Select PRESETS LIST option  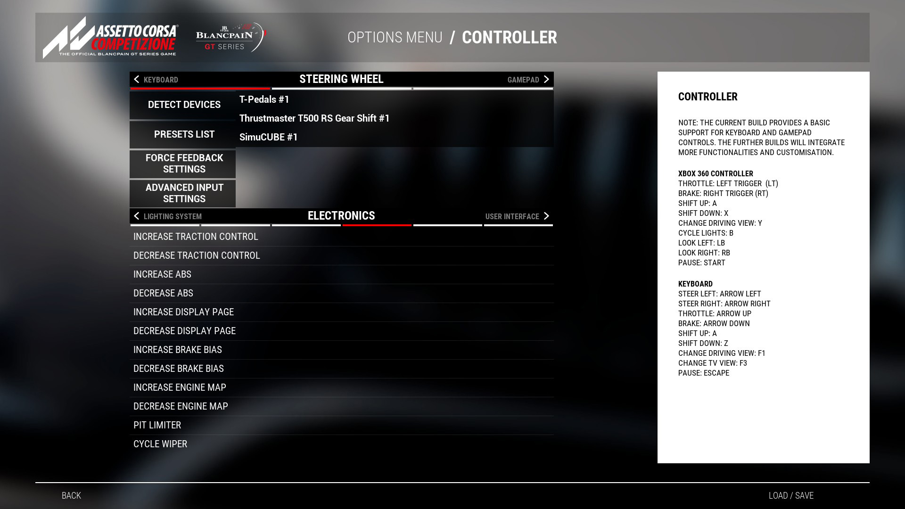184,134
